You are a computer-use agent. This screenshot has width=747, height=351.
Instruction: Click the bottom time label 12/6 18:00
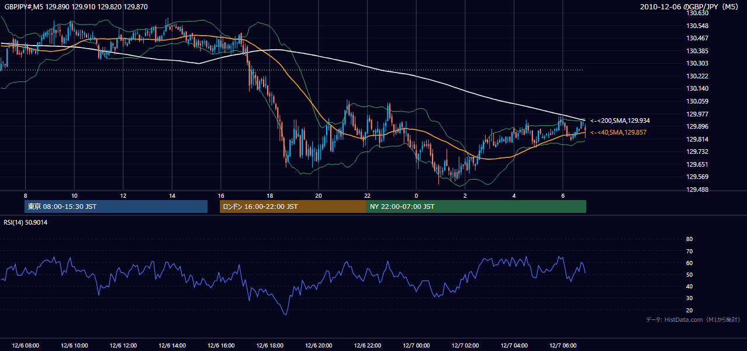269,346
